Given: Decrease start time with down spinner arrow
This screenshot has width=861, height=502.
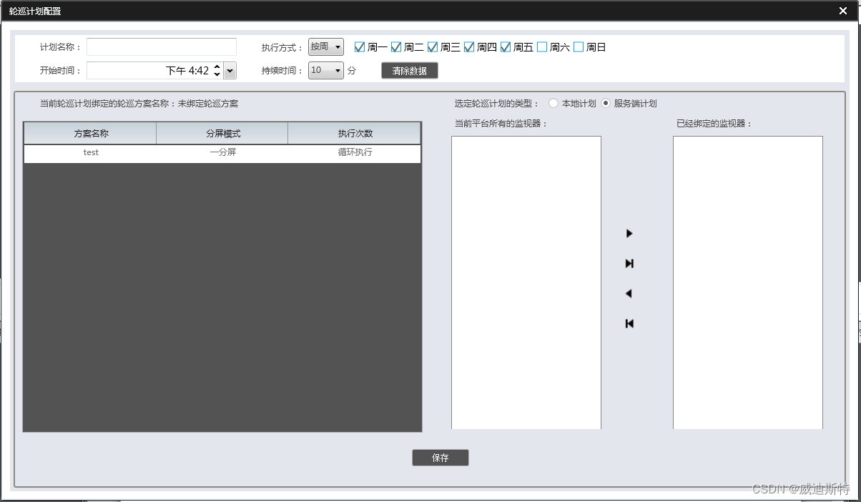Looking at the screenshot, I should (x=217, y=74).
